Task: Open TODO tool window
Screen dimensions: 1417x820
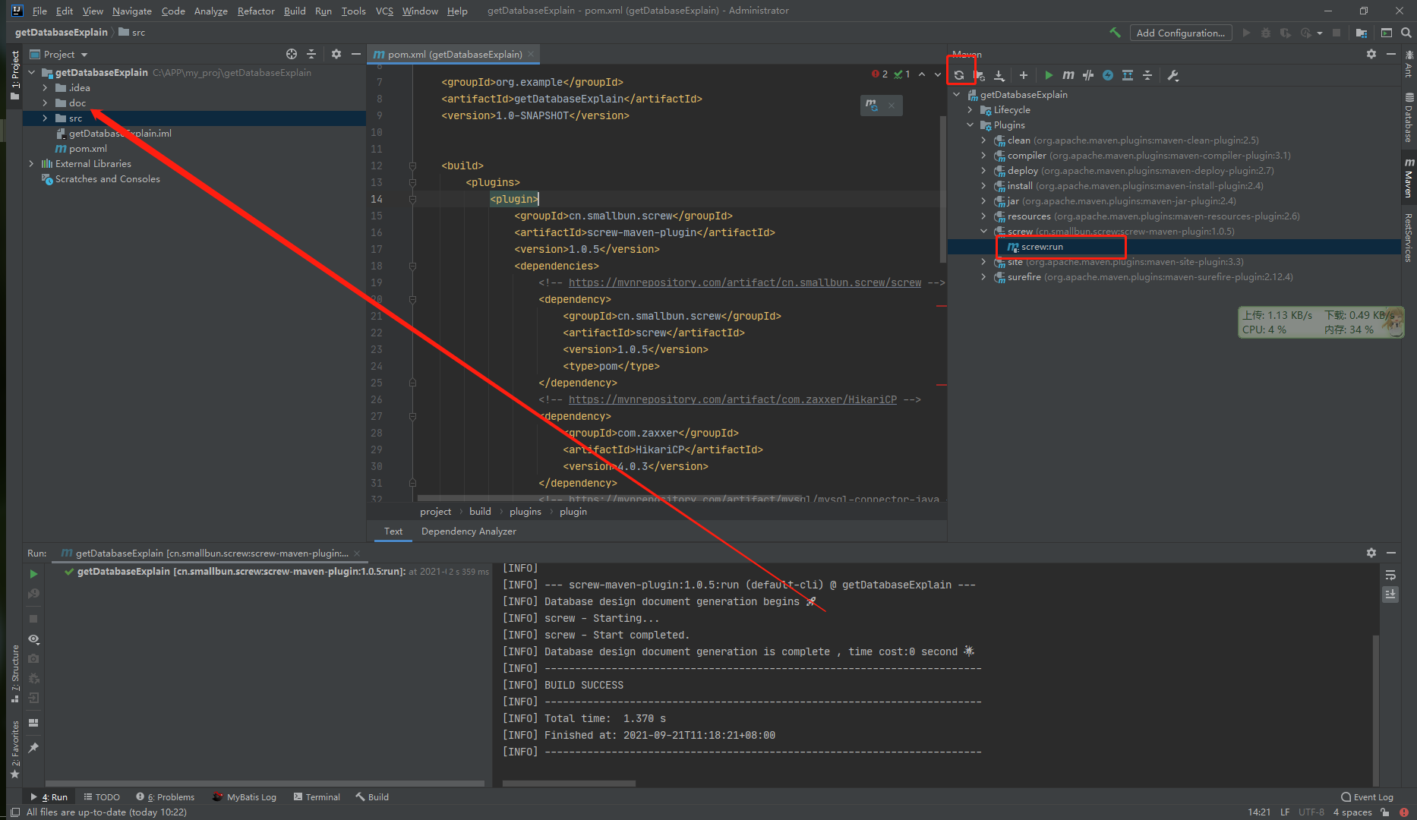Action: (102, 797)
